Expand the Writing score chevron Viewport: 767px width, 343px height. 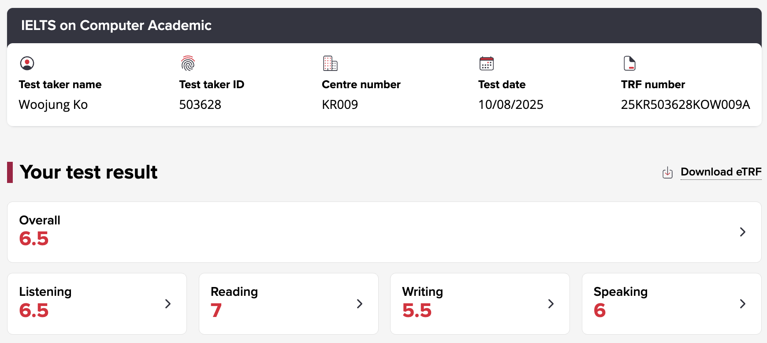pos(551,304)
